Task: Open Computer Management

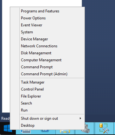Action: tap(41, 60)
